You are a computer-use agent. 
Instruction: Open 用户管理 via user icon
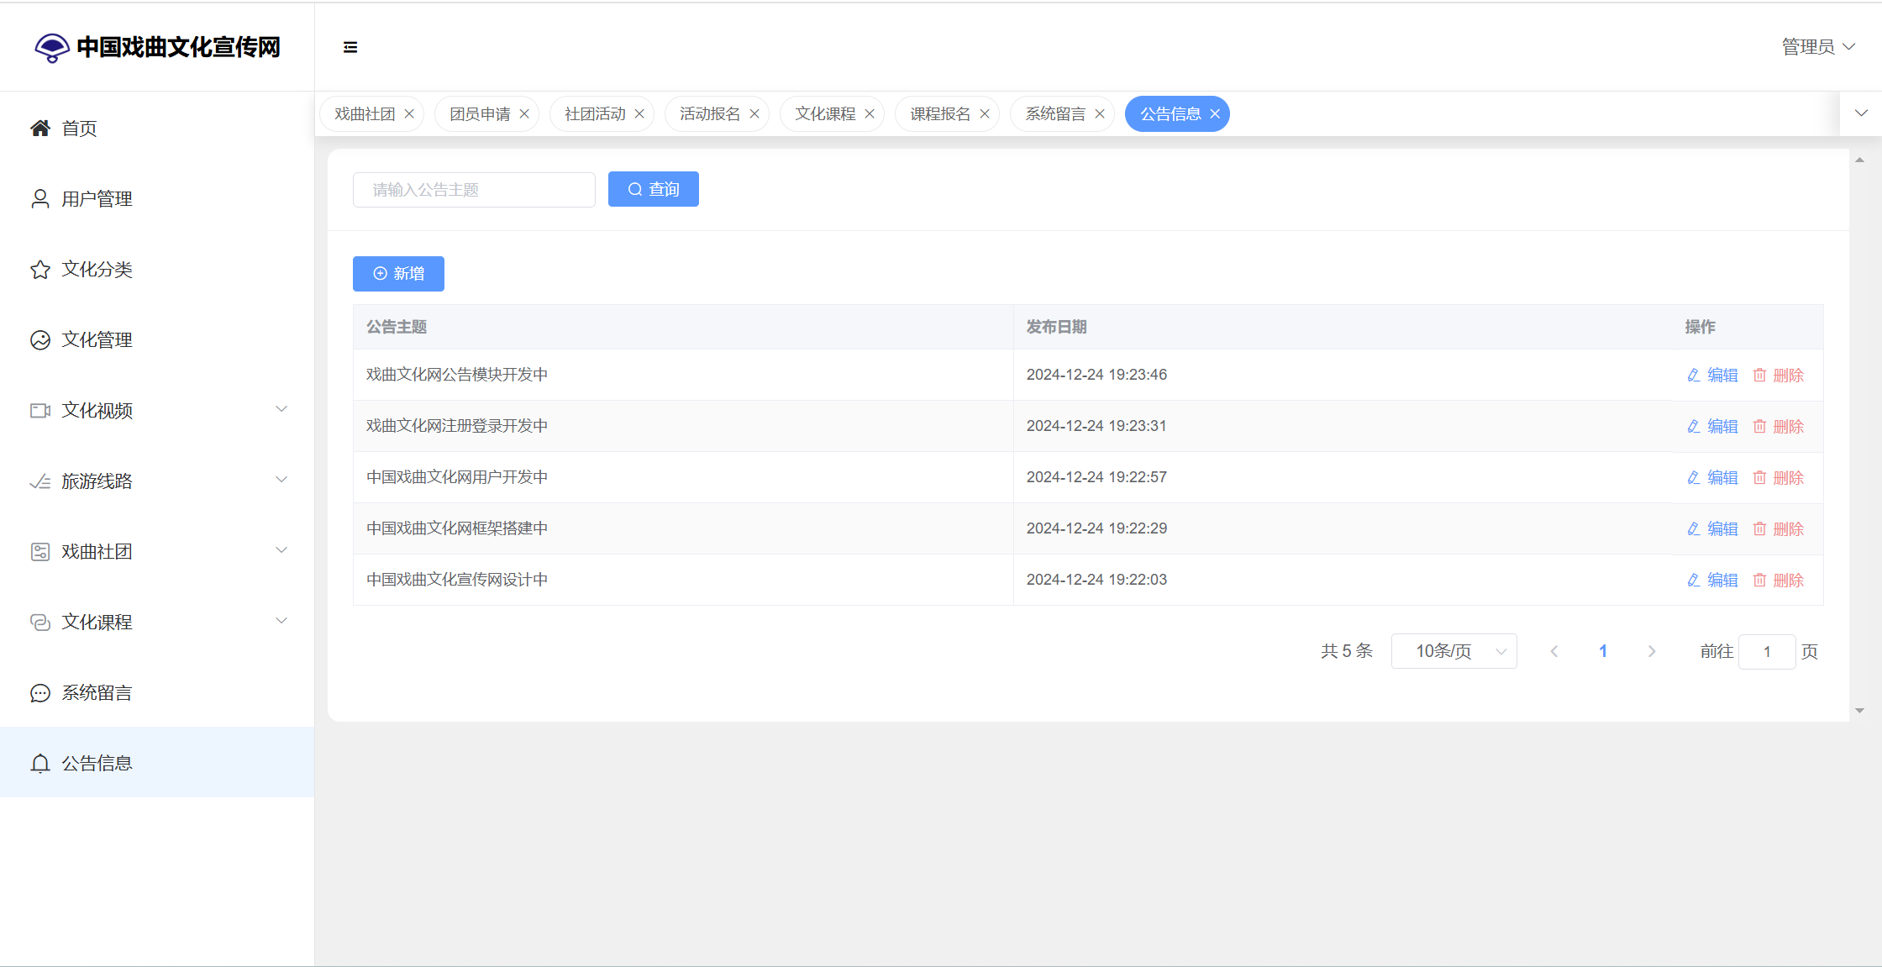tap(40, 198)
